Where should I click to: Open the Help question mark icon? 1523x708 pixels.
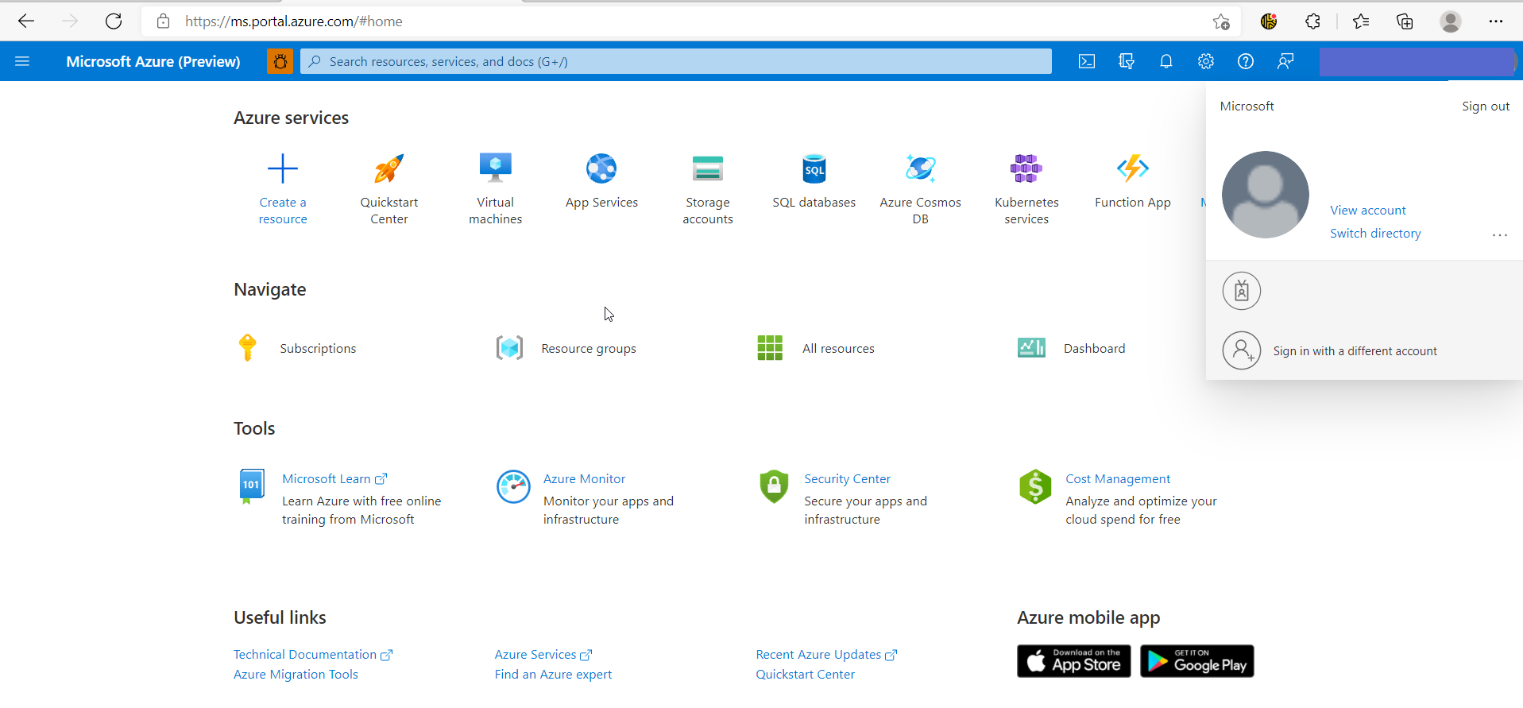click(x=1246, y=61)
